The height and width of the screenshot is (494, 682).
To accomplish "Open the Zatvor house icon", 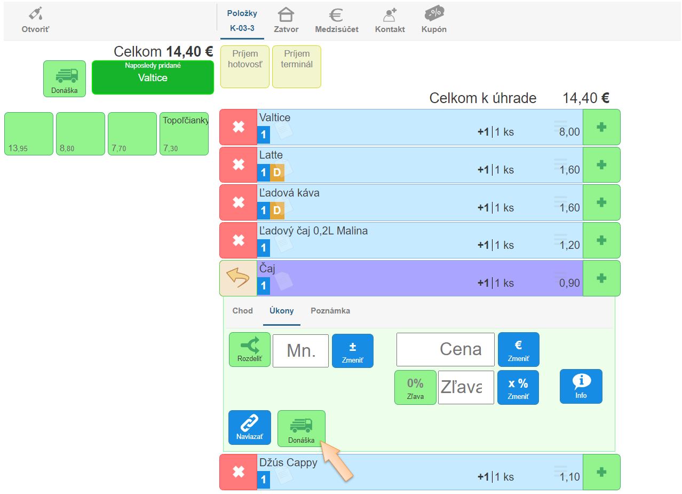I will pos(286,15).
